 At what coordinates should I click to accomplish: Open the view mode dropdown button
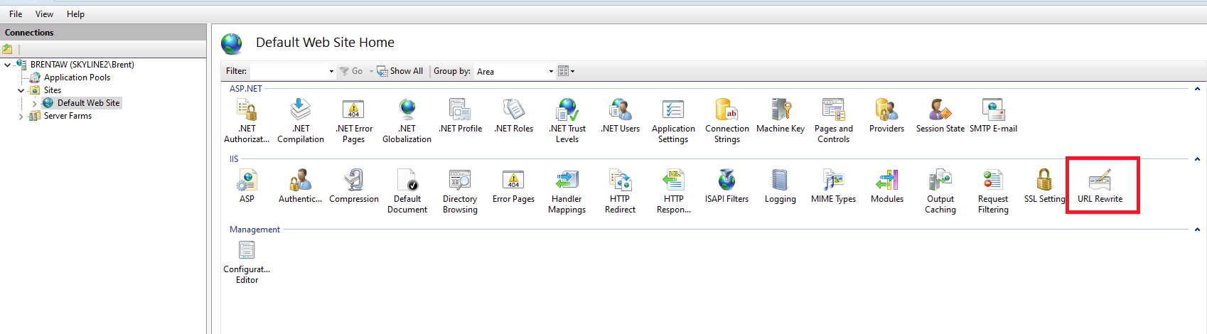(x=567, y=71)
